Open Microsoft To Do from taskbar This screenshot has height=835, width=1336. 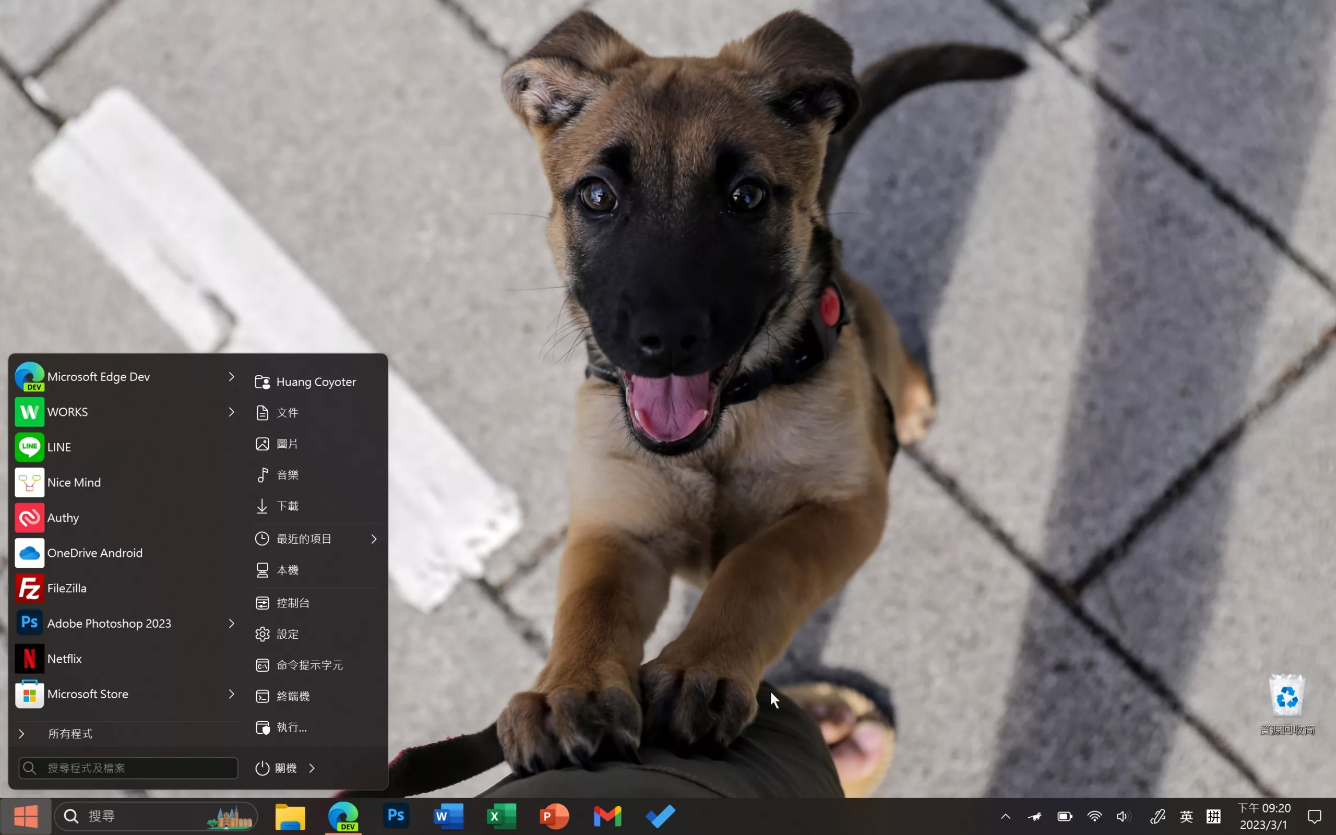pos(660,816)
